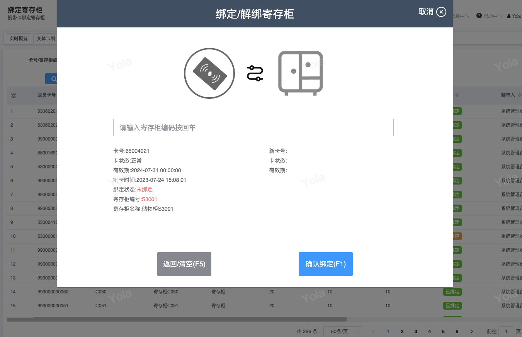
Task: Click the horizontal table scrollbar
Action: [177, 319]
